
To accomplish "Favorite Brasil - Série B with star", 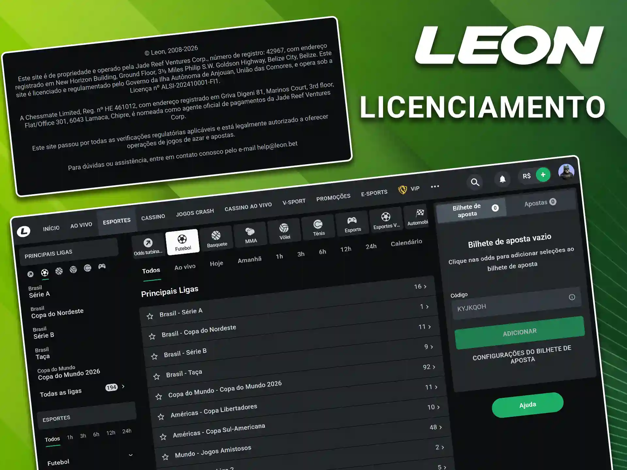I will [x=154, y=356].
